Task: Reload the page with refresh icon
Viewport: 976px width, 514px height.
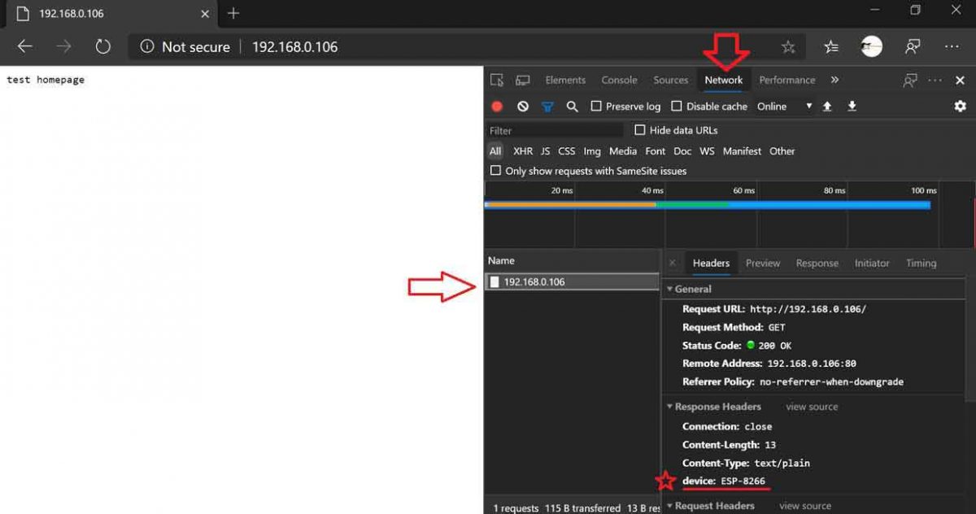Action: (102, 47)
